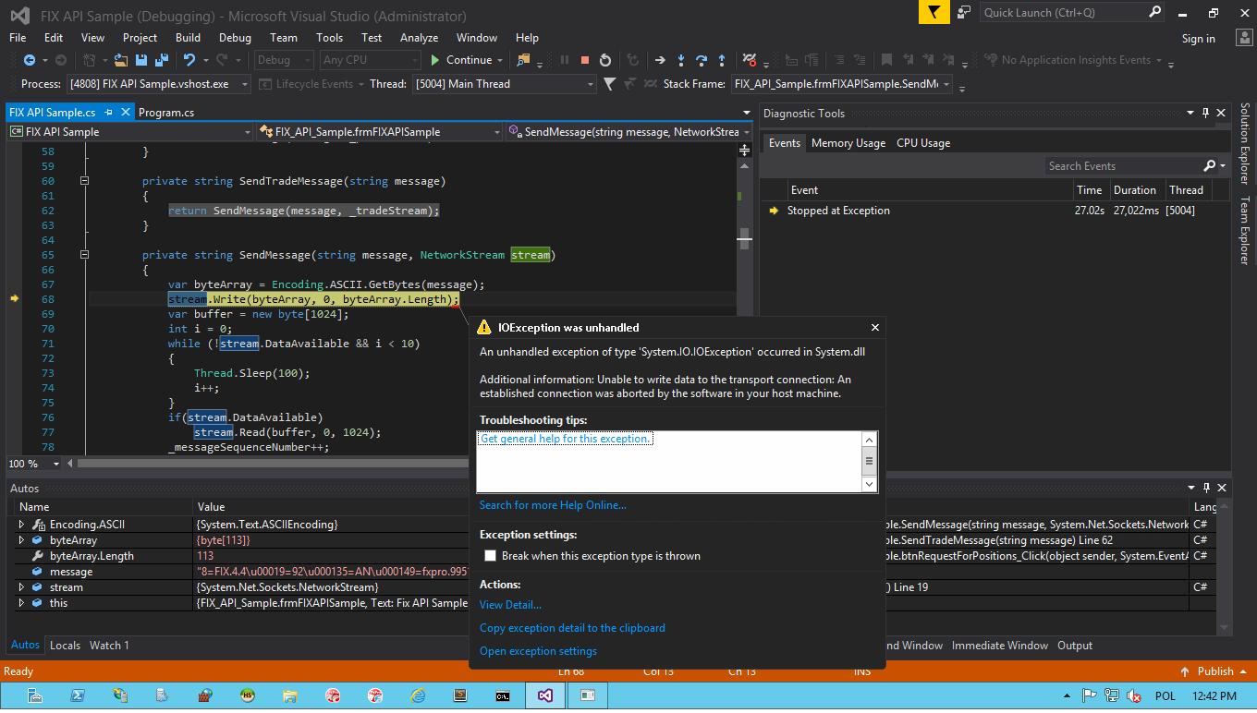Image resolution: width=1257 pixels, height=713 pixels.
Task: Open the editor zoom 100 % dropdown
Action: pos(55,464)
